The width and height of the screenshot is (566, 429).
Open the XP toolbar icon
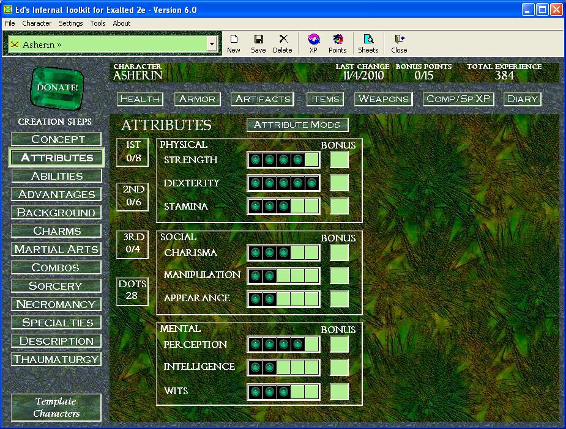(x=314, y=43)
